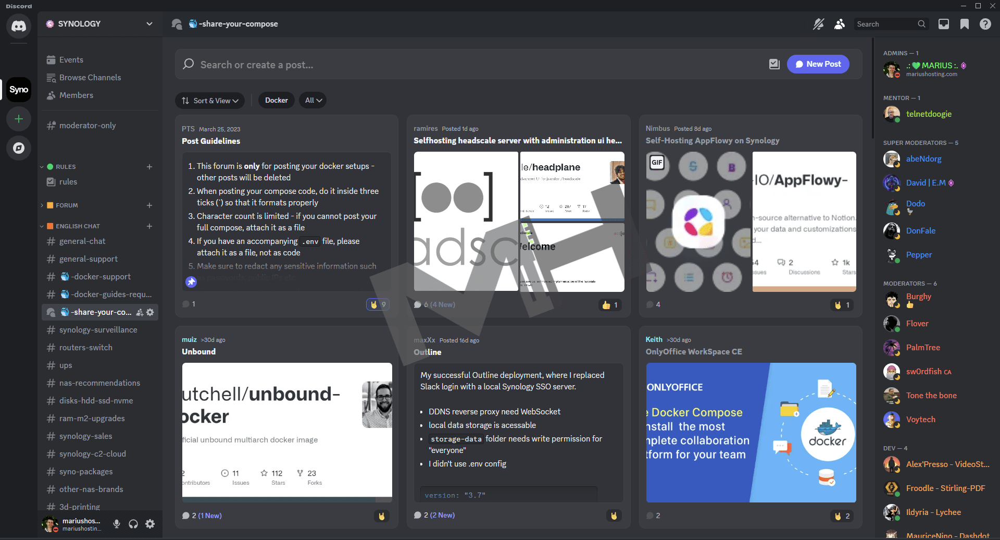Open the docker-support channel
The image size is (1000, 540).
tap(100, 277)
